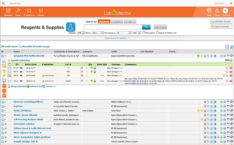Click Show/Hide all results on page

36,46
